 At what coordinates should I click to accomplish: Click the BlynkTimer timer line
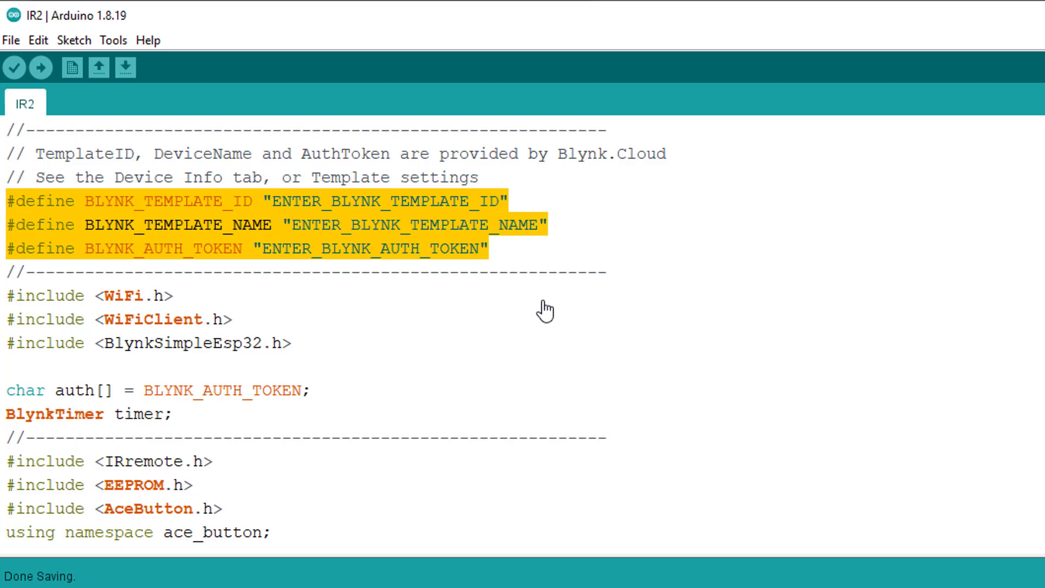click(89, 414)
